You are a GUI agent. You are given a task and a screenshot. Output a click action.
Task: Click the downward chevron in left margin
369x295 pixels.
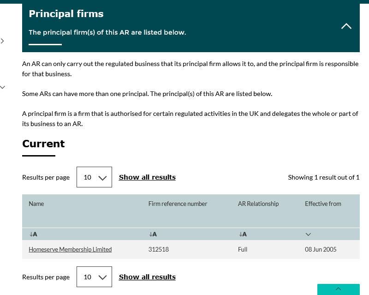coord(3,86)
